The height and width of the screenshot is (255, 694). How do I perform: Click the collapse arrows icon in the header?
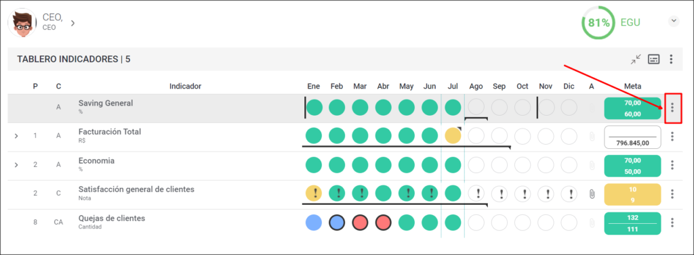click(636, 60)
